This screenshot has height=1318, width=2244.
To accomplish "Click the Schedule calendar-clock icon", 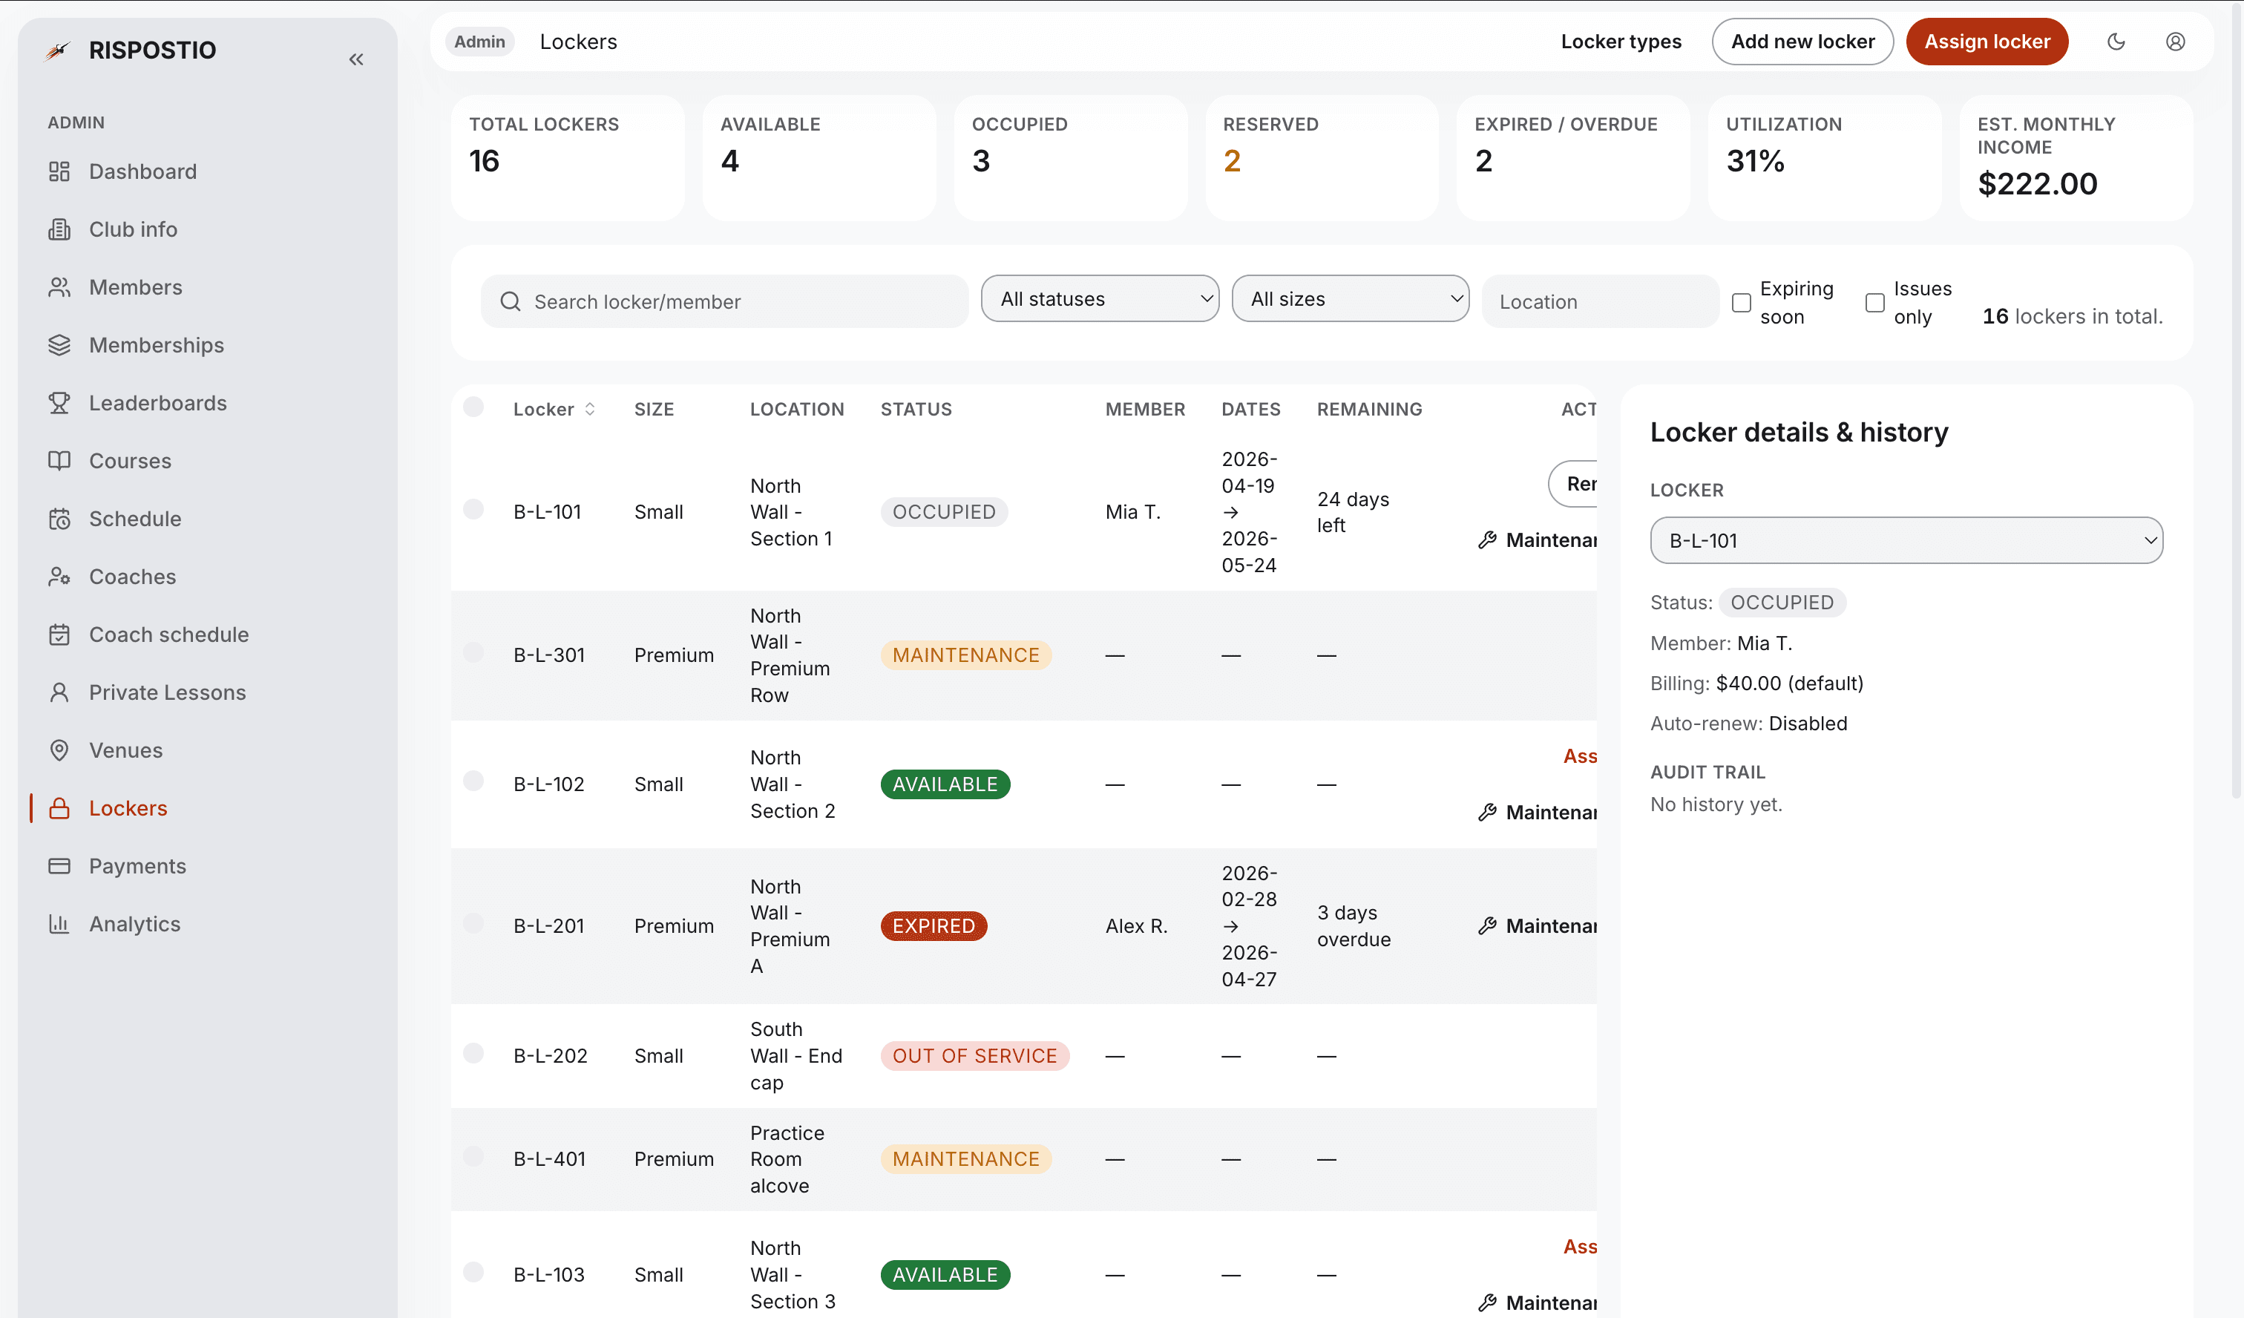I will (59, 518).
